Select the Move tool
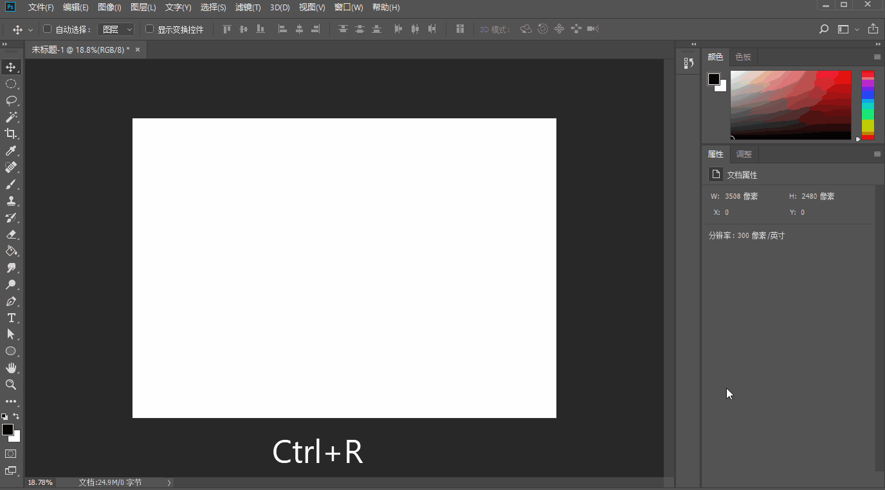885x490 pixels. (x=10, y=67)
